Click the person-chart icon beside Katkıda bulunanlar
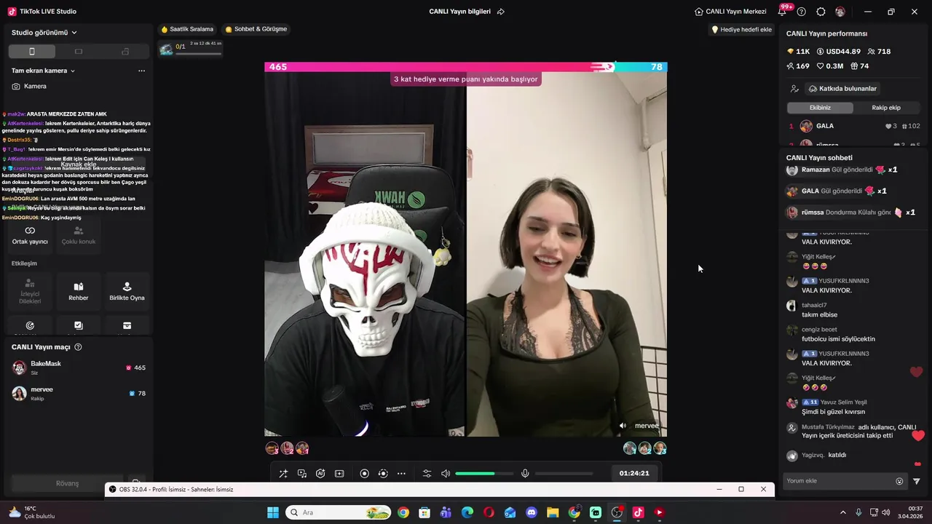The height and width of the screenshot is (524, 932). [794, 89]
